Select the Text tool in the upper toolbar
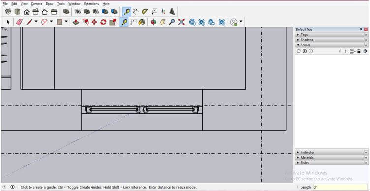 coord(154,12)
